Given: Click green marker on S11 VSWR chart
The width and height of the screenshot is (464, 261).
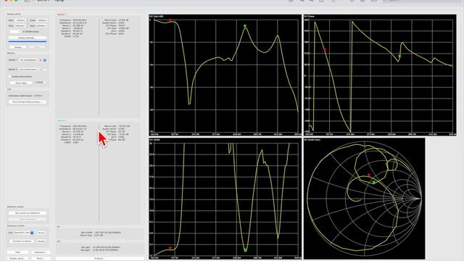Looking at the screenshot, I should pos(245,250).
